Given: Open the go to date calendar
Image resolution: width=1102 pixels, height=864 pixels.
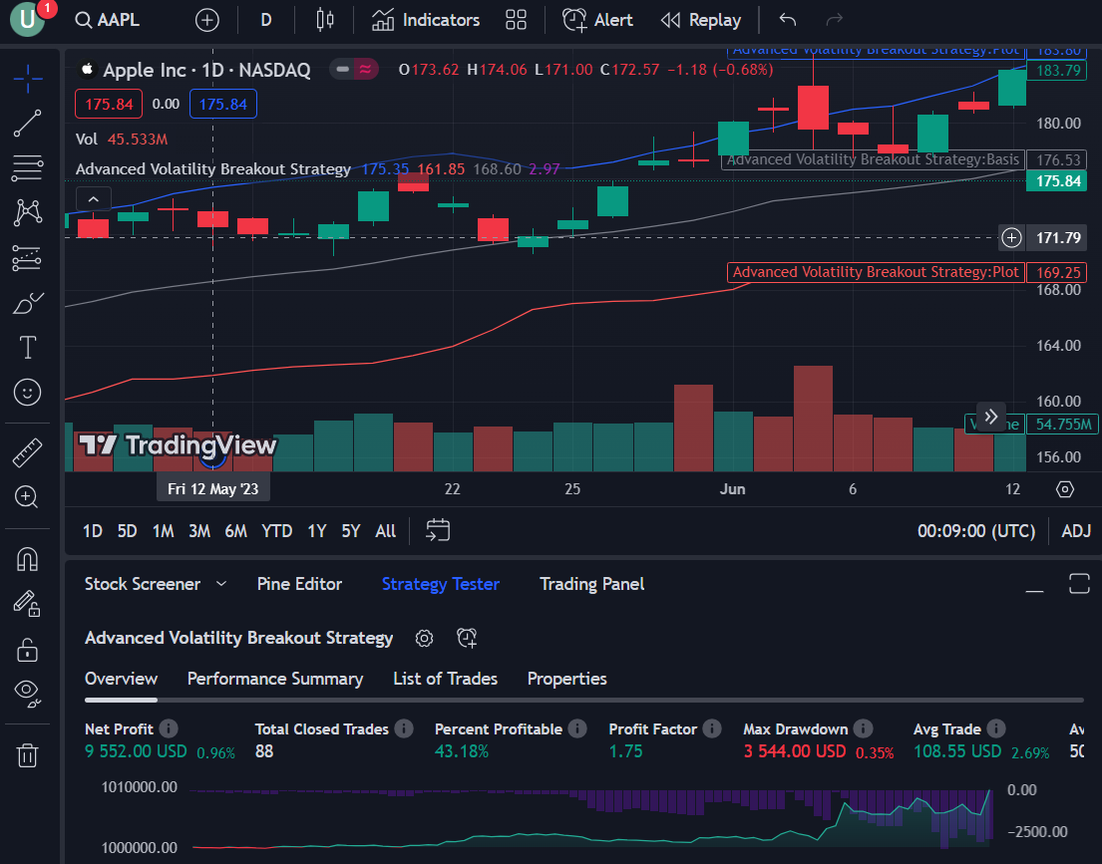Looking at the screenshot, I should 438,530.
